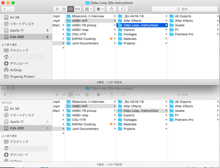Screen dimensions: 220x168
Task: Click Edit Tags button in rear window
Action: [123, 95]
